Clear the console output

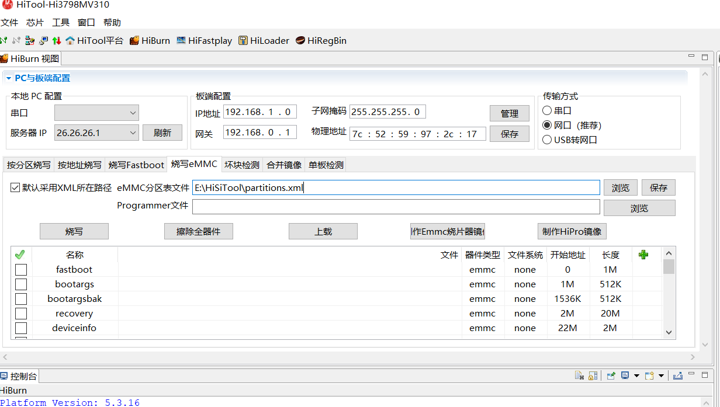coord(579,375)
